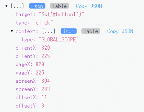Viewport: 144px width, 112px height.
Task: Select the pageX 829 value
Action: (40, 64)
